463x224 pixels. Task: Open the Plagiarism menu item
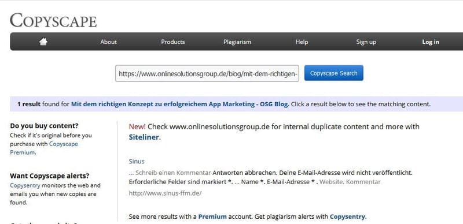point(237,42)
